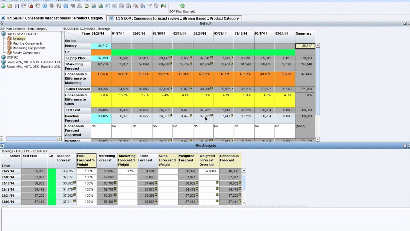Image resolution: width=410 pixels, height=231 pixels.
Task: Click the box icon beside Rotary Components
Action: (9, 53)
